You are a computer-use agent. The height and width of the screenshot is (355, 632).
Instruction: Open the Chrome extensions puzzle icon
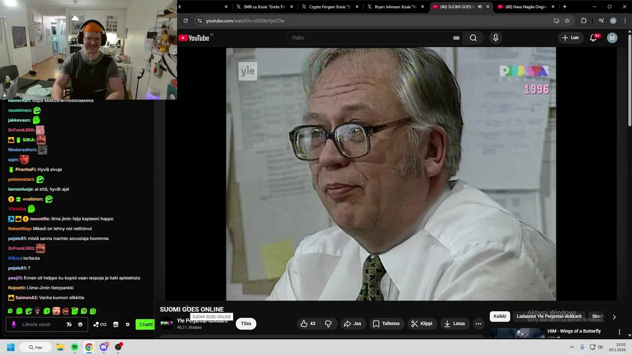pos(584,21)
